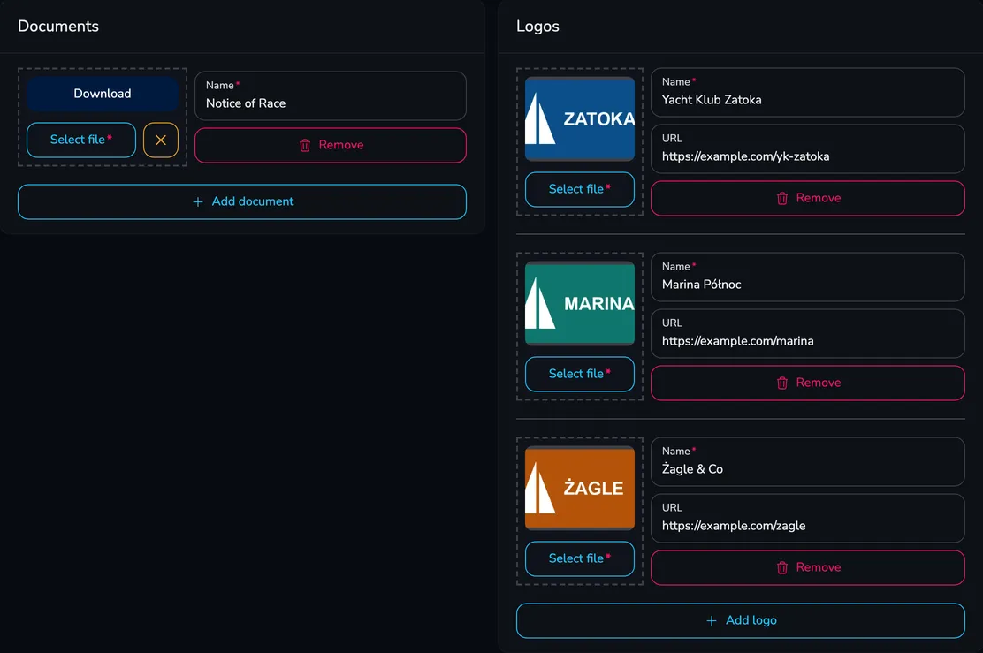Select file for the document entry
This screenshot has width=983, height=653.
click(x=80, y=140)
